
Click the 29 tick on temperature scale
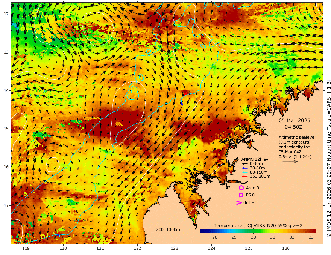click(234, 237)
